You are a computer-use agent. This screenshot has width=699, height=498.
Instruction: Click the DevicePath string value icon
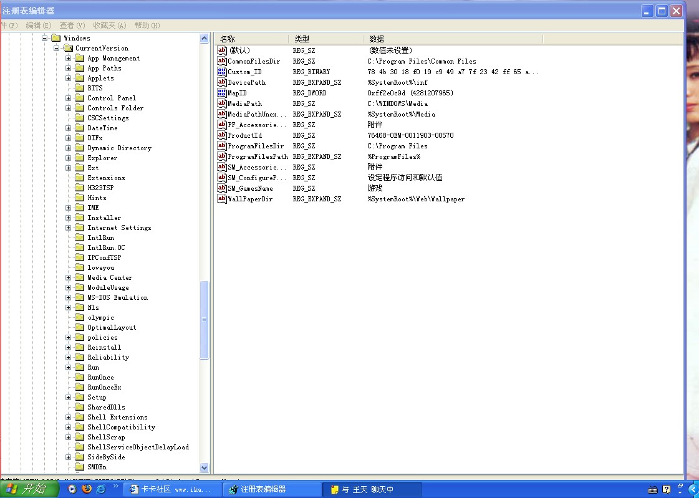point(221,82)
